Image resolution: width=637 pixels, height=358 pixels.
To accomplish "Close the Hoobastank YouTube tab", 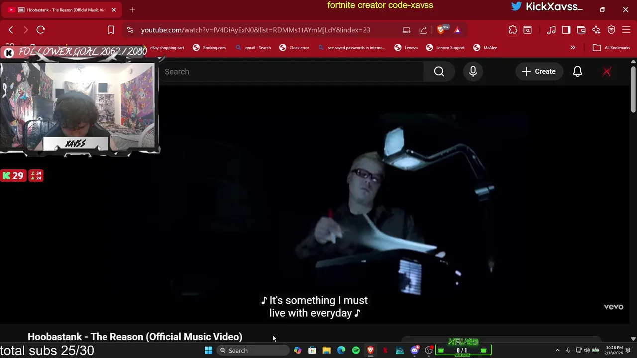I will click(114, 10).
